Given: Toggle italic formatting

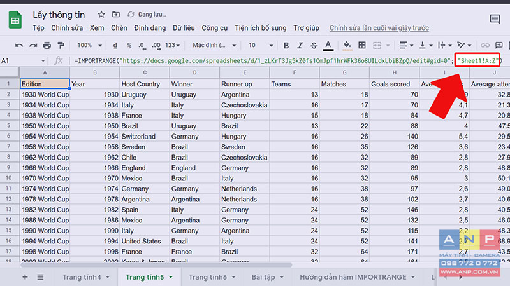Looking at the screenshot, I should coord(300,45).
